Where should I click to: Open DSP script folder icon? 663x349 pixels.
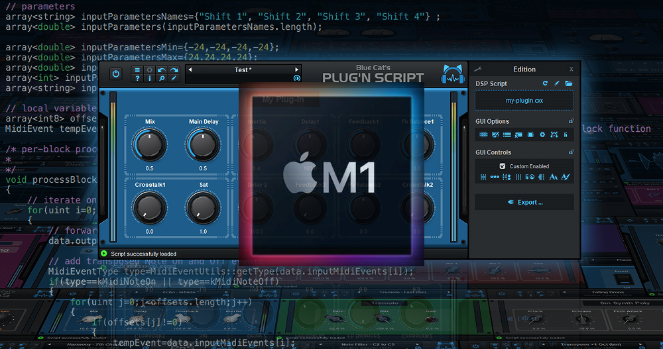pos(569,83)
